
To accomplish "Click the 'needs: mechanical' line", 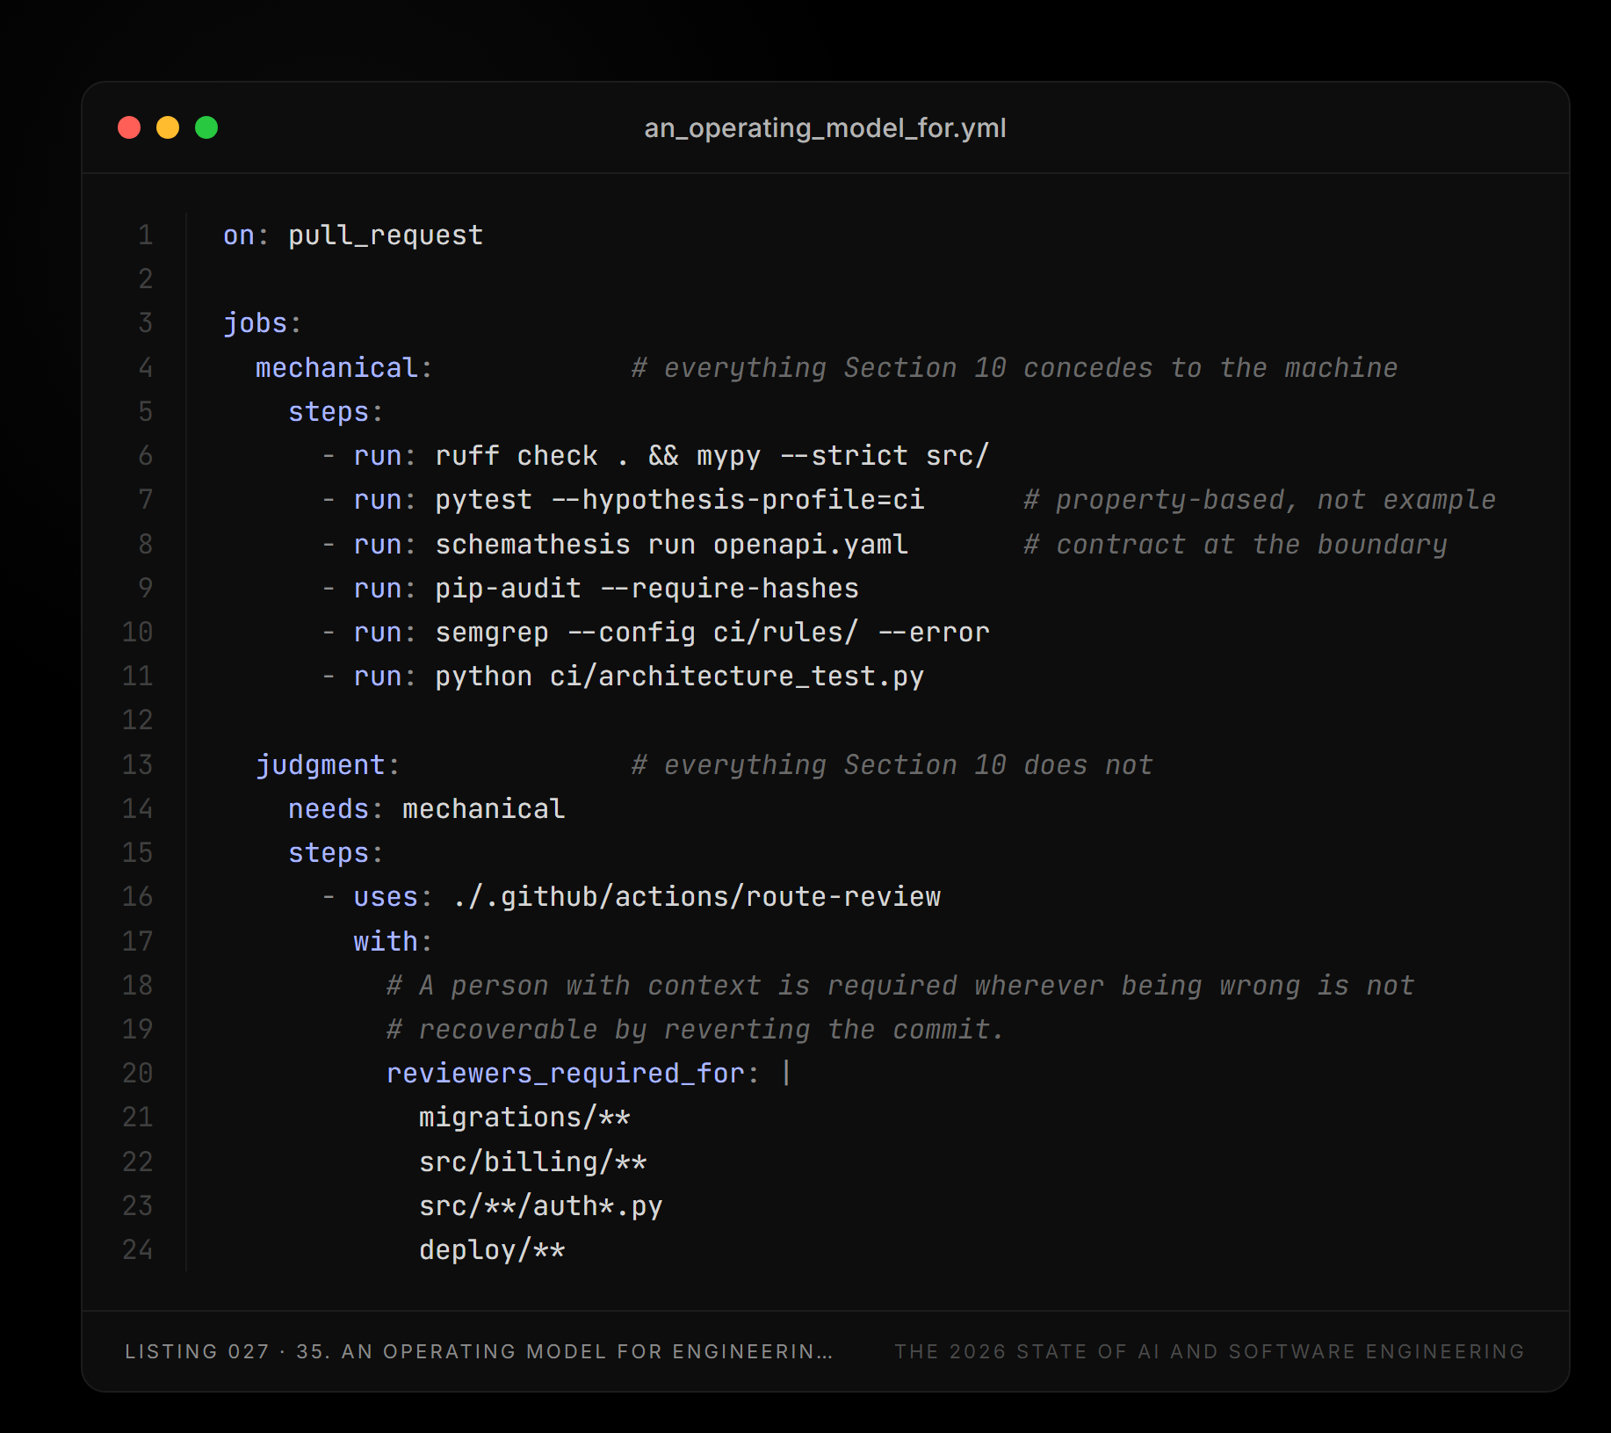I will pyautogui.click(x=427, y=808).
